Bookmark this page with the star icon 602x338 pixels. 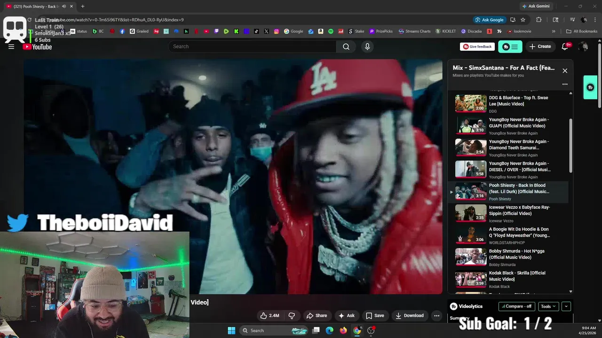(523, 20)
